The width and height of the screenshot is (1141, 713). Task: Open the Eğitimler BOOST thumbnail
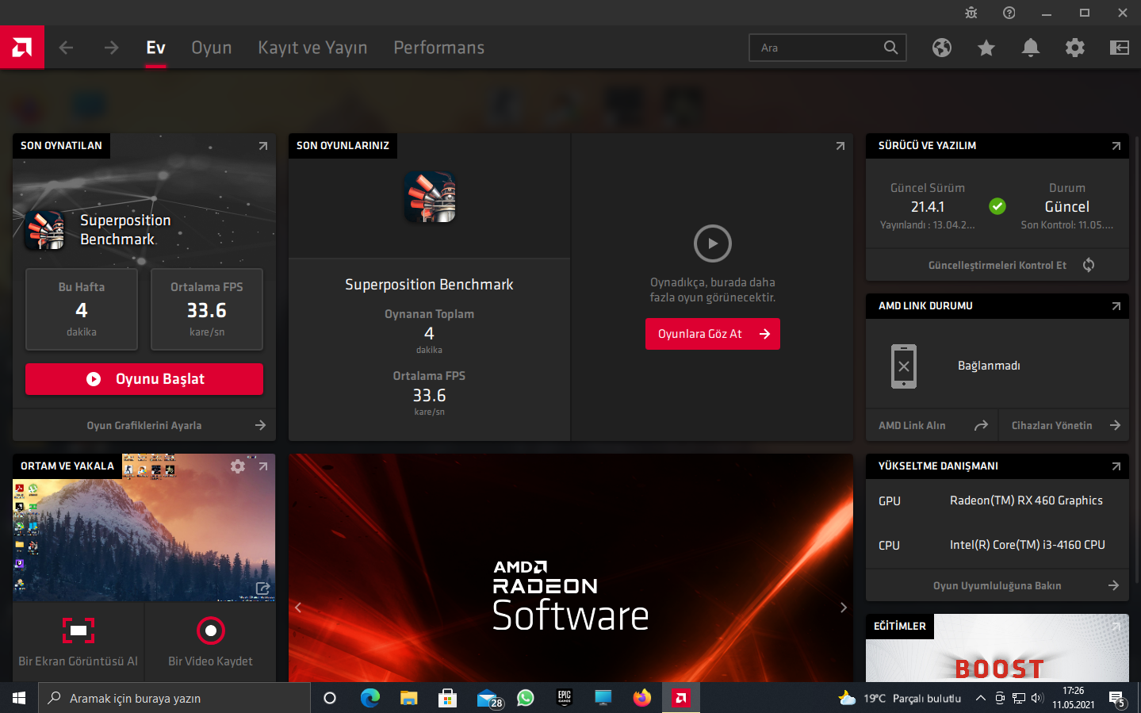pos(997,648)
